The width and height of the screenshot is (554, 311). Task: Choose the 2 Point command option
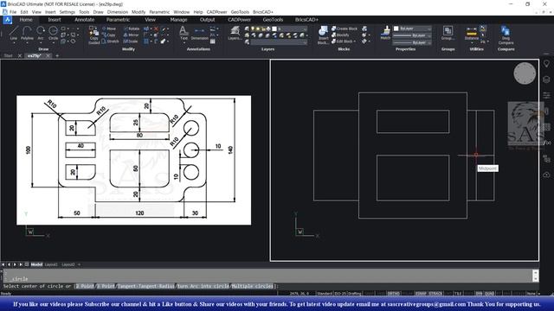(x=85, y=286)
